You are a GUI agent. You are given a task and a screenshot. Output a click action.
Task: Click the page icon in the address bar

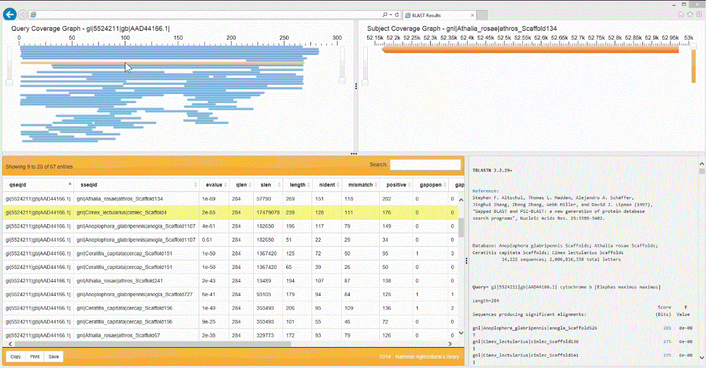(33, 15)
